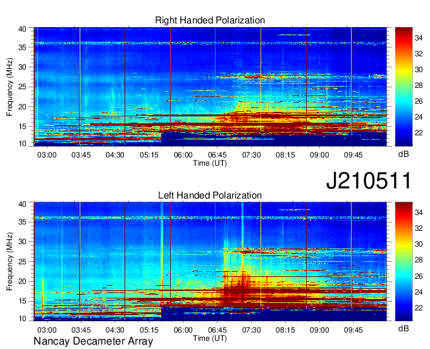The width and height of the screenshot is (430, 349).
Task: Click the '03:00' tick on right-handed time axis
Action: (x=47, y=155)
